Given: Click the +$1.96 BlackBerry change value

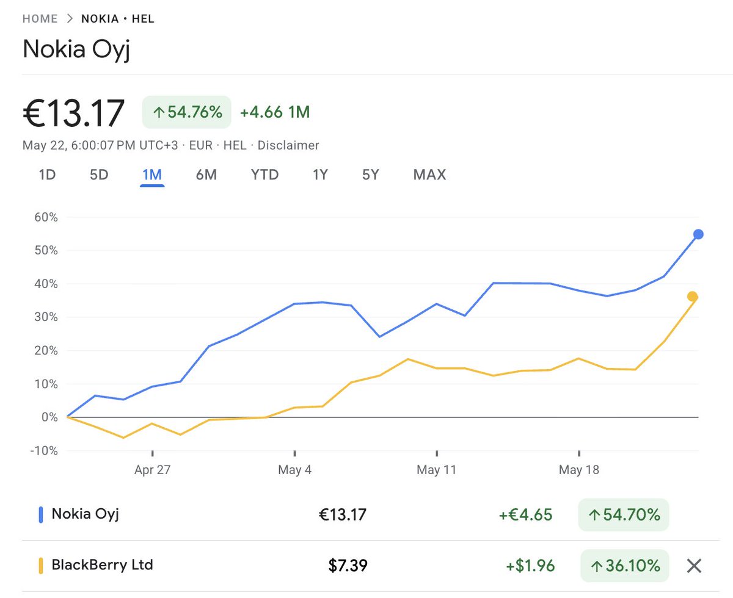Looking at the screenshot, I should coord(530,566).
